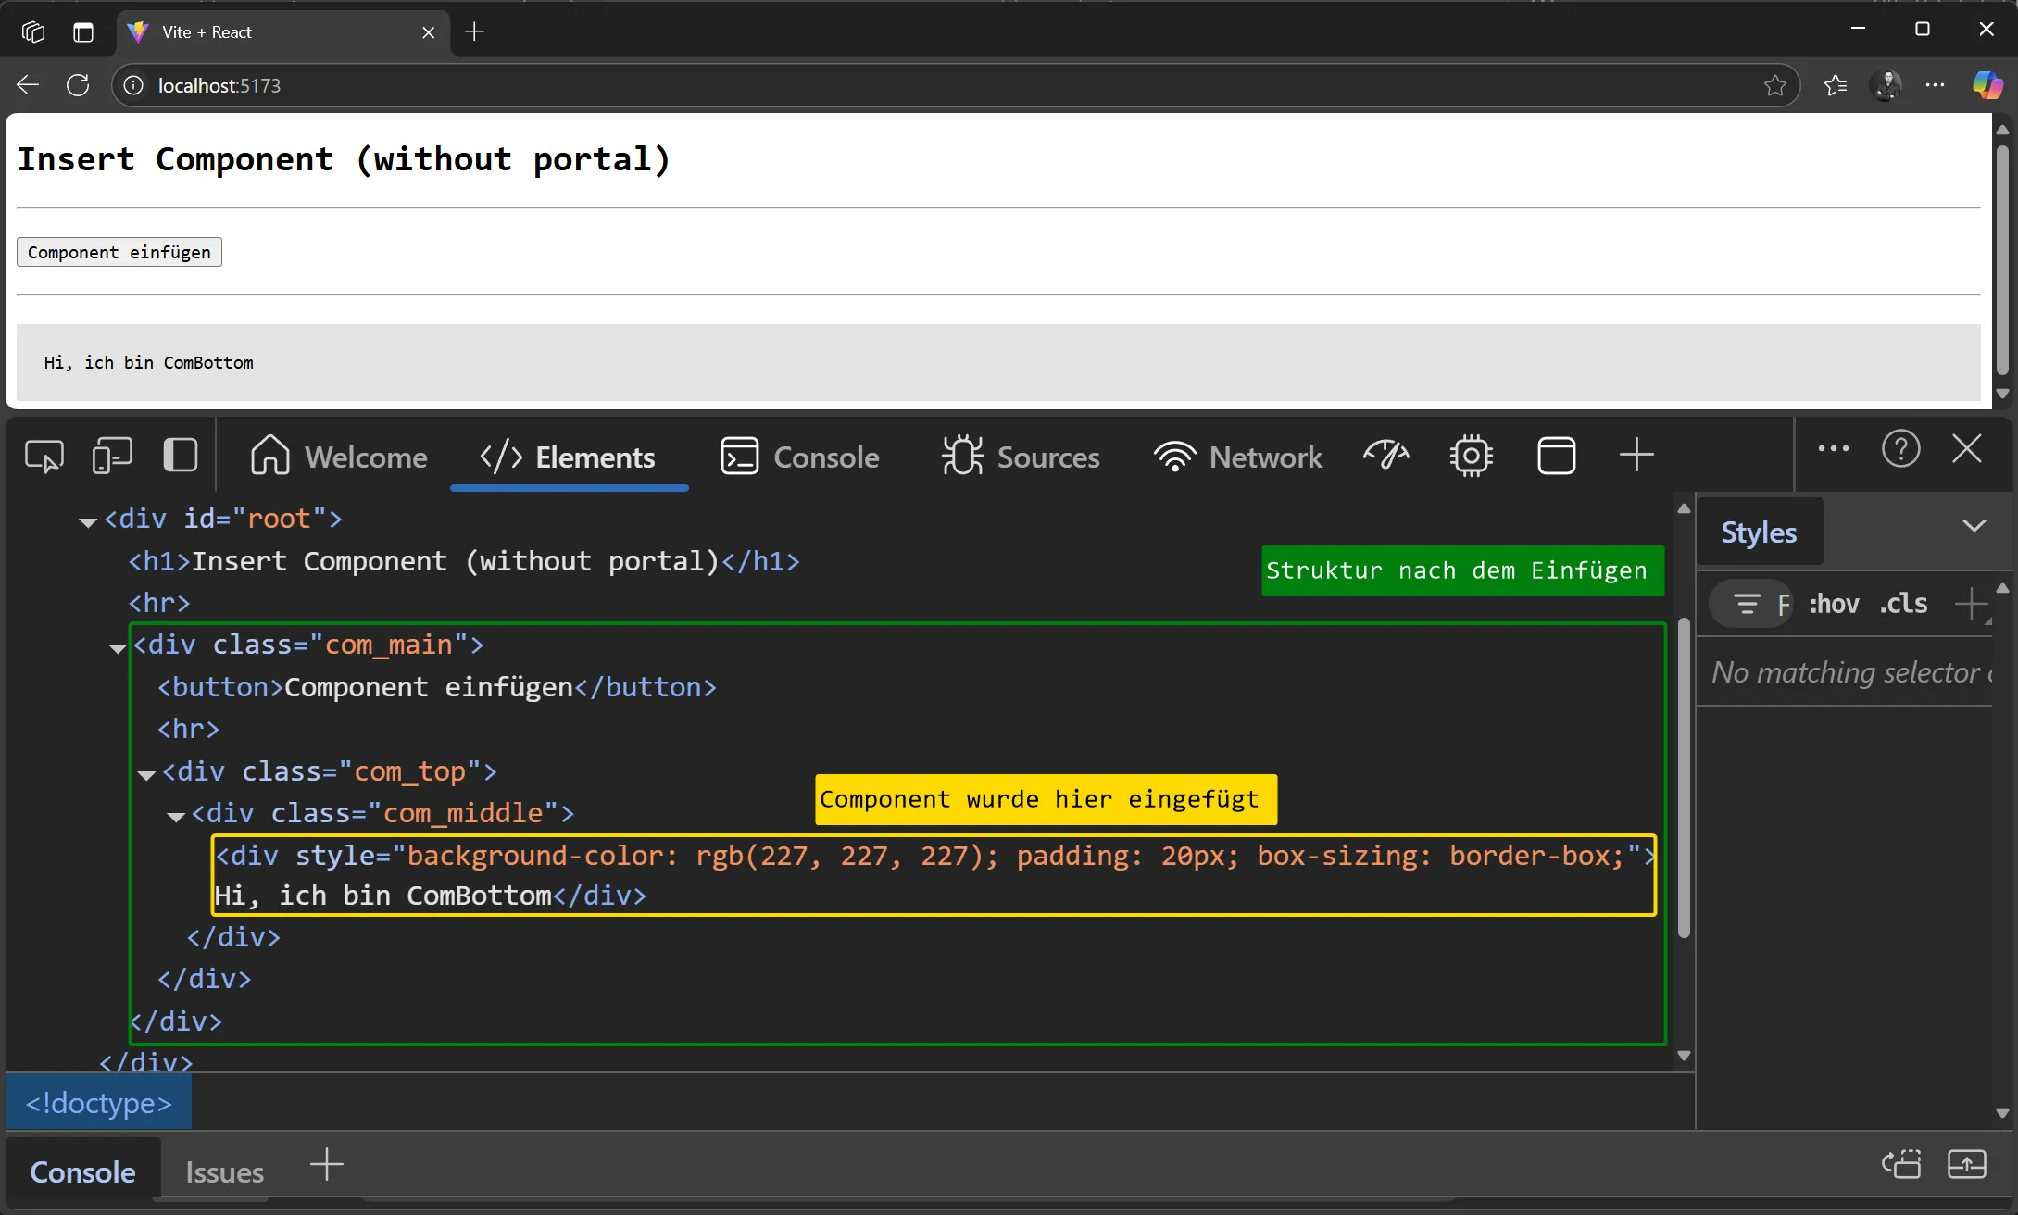The width and height of the screenshot is (2018, 1215).
Task: Open the Welcome tab
Action: point(338,457)
